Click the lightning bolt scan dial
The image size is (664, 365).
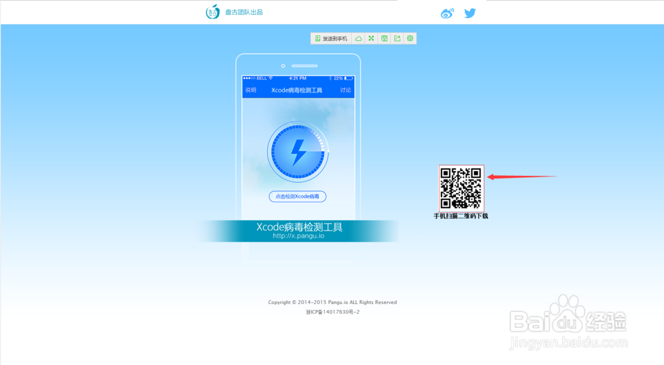point(297,151)
